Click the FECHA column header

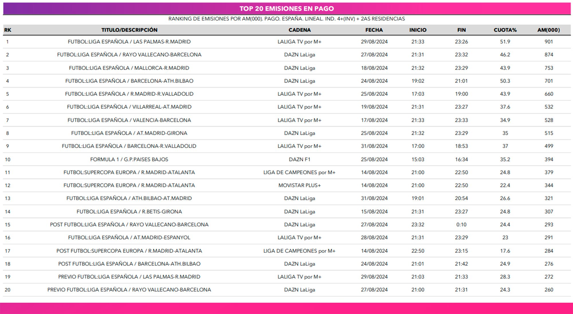pyautogui.click(x=374, y=30)
